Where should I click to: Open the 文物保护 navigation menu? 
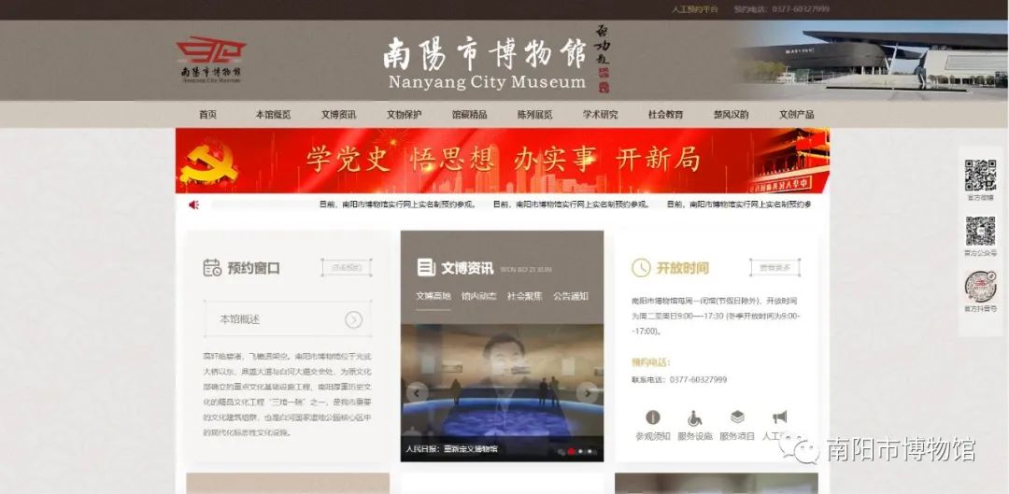(405, 115)
